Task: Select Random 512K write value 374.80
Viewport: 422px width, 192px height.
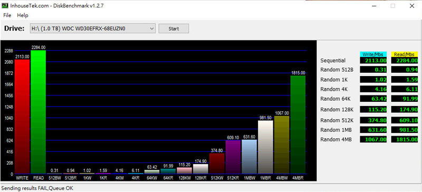Action: tap(373, 120)
